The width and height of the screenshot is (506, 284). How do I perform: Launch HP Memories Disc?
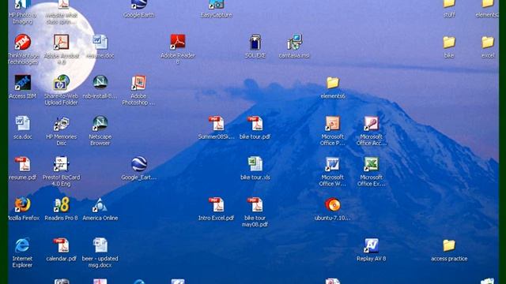62,123
